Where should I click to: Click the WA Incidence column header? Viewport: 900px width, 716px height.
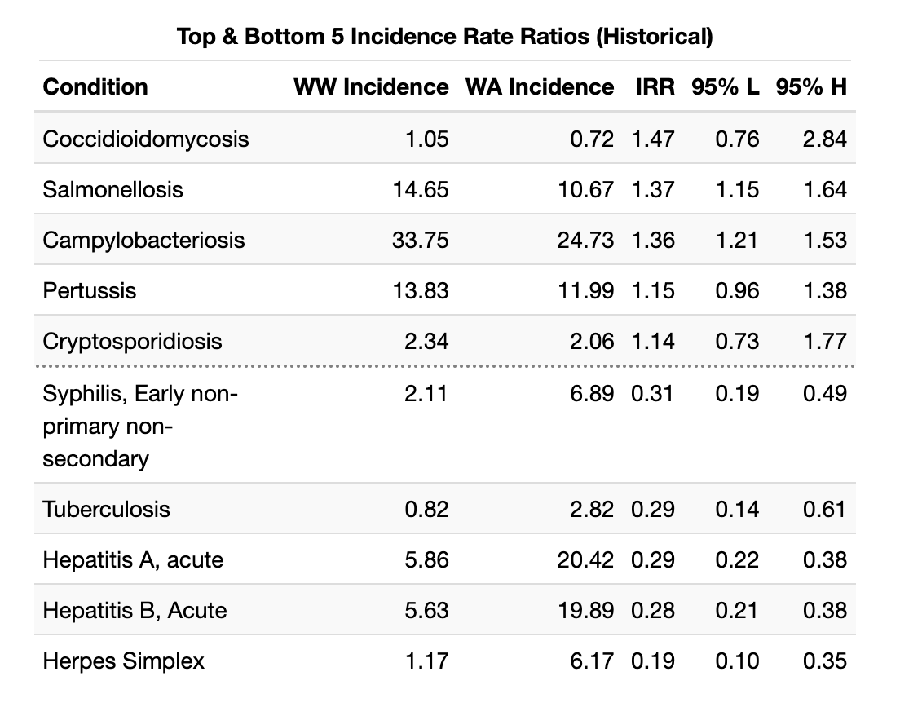click(540, 86)
